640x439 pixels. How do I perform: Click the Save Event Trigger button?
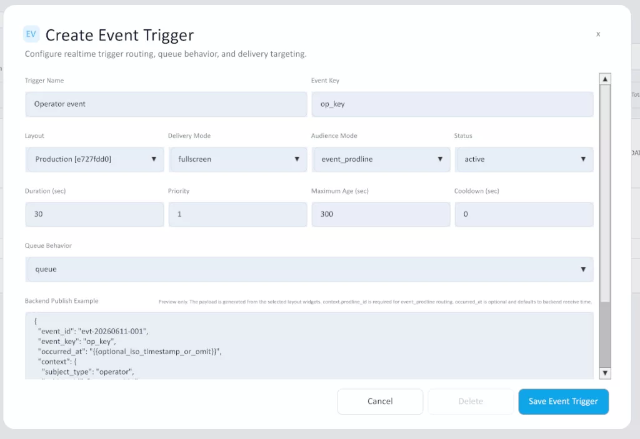pos(563,402)
